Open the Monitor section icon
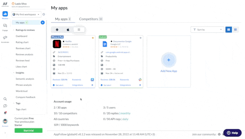This screenshot has height=139, width=245. pyautogui.click(x=5, y=14)
